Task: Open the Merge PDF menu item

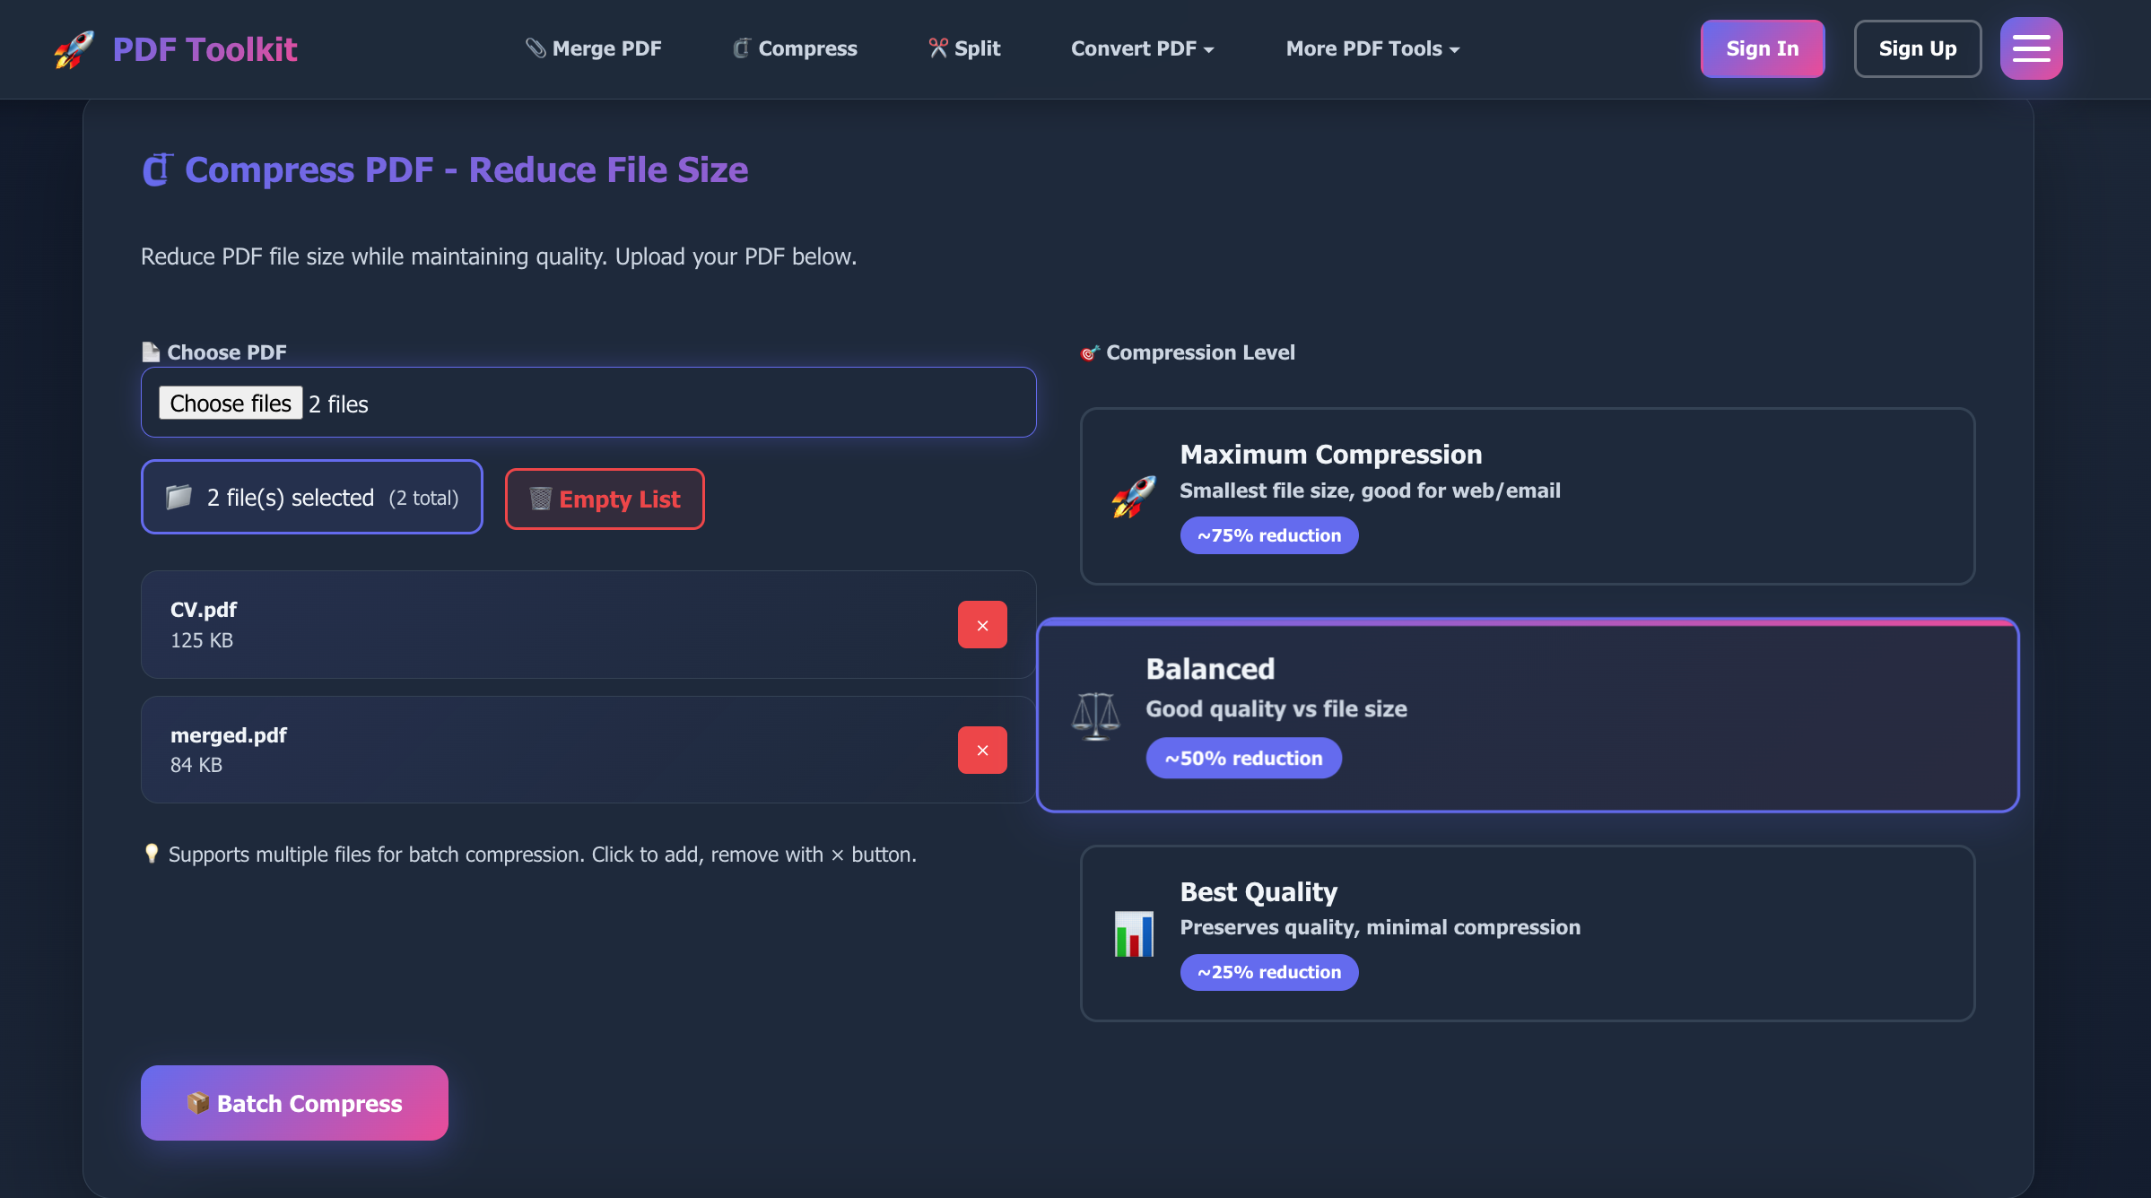Action: 594,48
